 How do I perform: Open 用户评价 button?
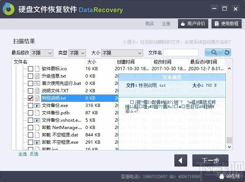click(193, 24)
